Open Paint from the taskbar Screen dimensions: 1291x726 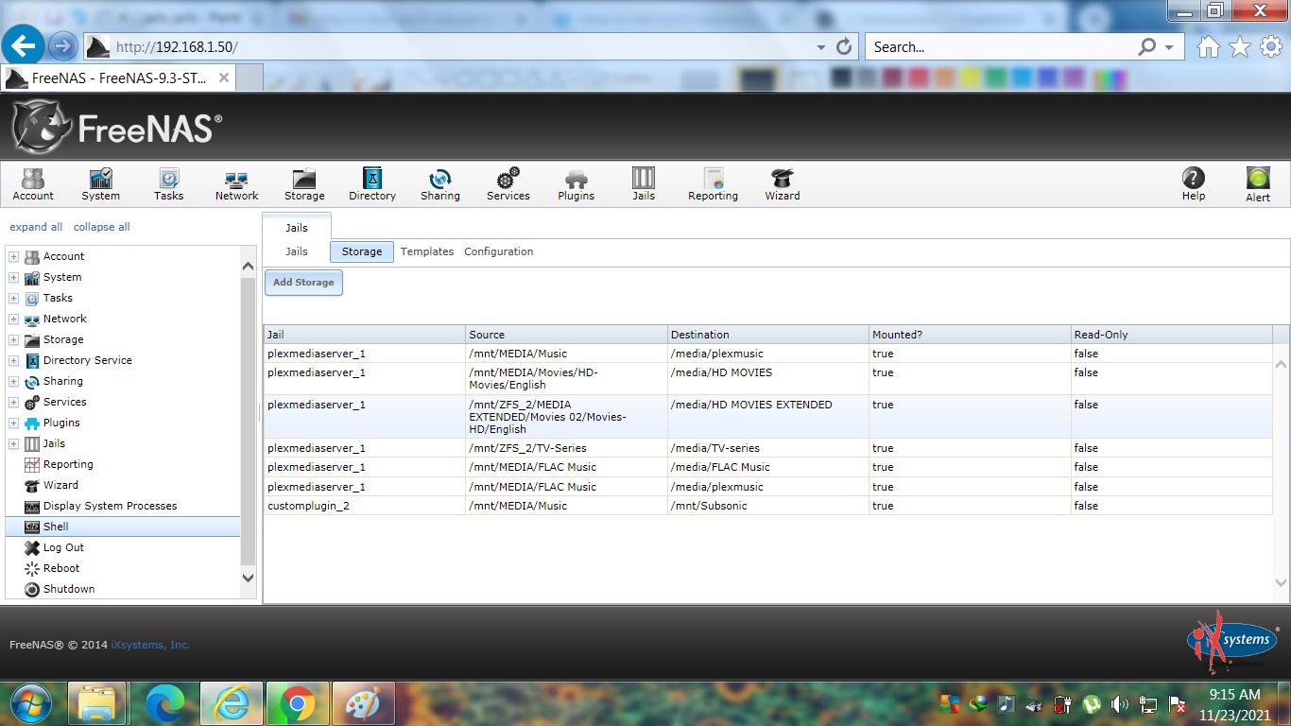coord(362,703)
